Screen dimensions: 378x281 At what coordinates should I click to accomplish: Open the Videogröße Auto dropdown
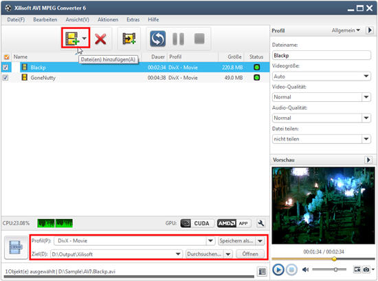point(366,76)
